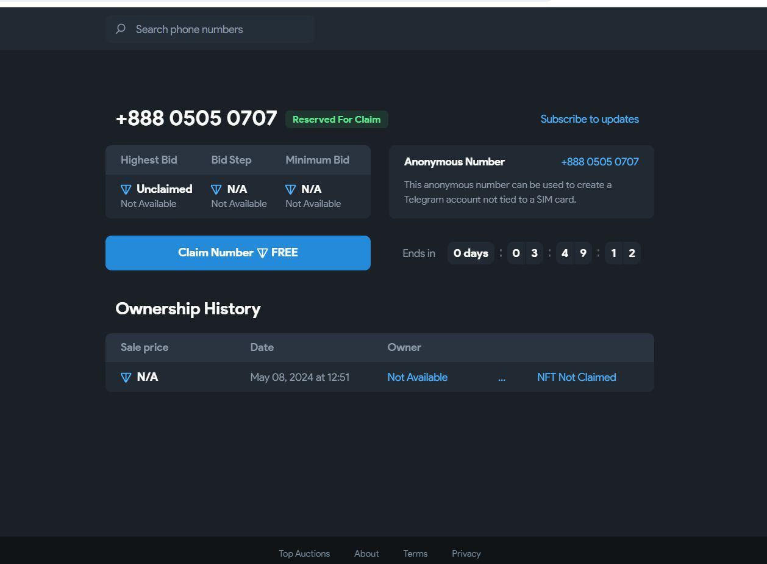Click the search magnifier icon
767x564 pixels.
[121, 29]
